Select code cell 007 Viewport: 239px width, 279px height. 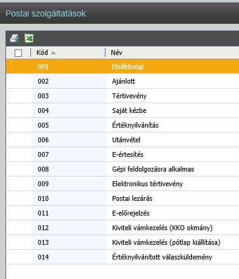tap(43, 154)
